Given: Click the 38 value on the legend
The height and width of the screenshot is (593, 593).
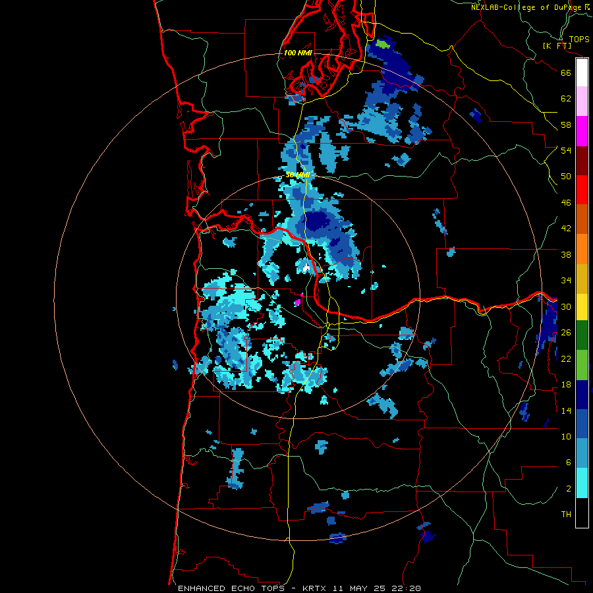Looking at the screenshot, I should pos(566,254).
